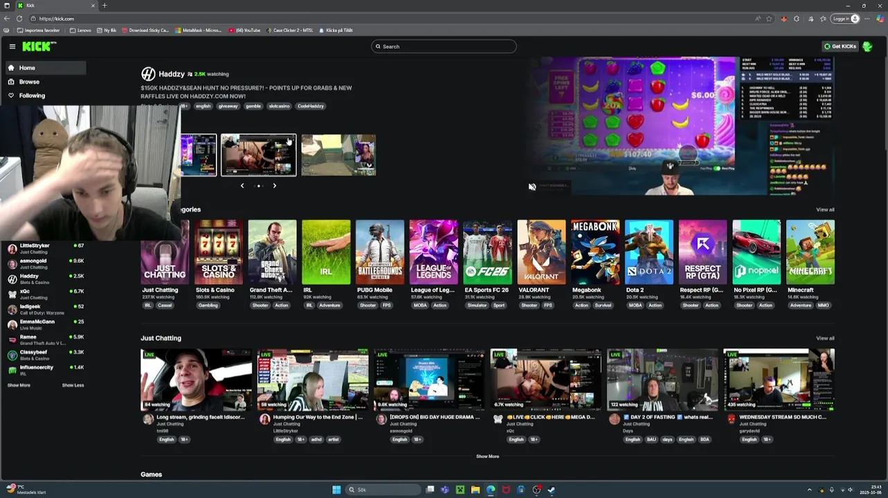Open Classybeef's avatar in the sidebar
Image resolution: width=888 pixels, height=498 pixels.
pos(12,355)
